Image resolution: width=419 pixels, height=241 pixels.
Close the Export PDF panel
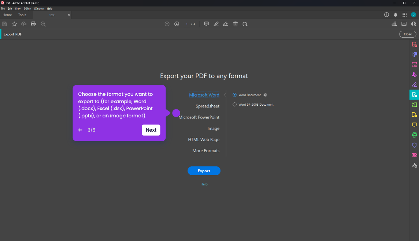point(408,34)
